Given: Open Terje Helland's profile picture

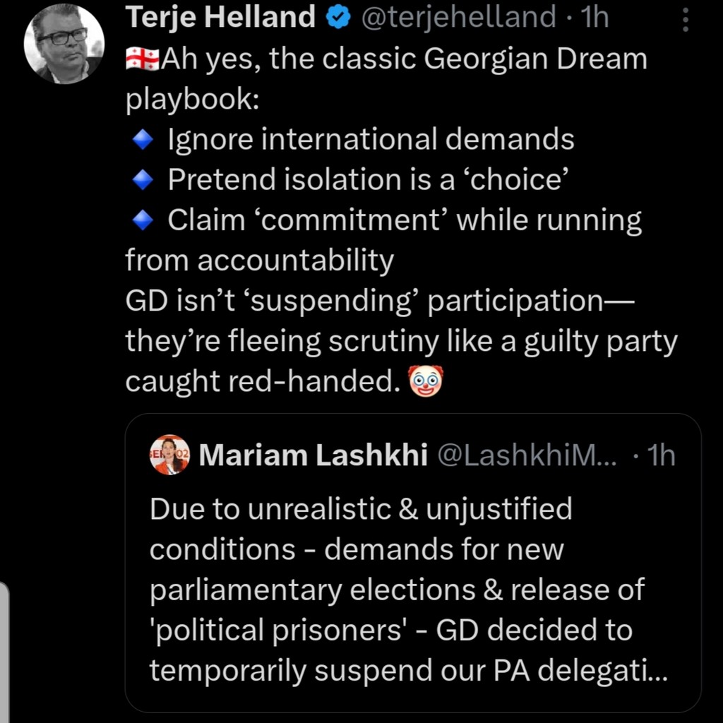Looking at the screenshot, I should 64,43.
